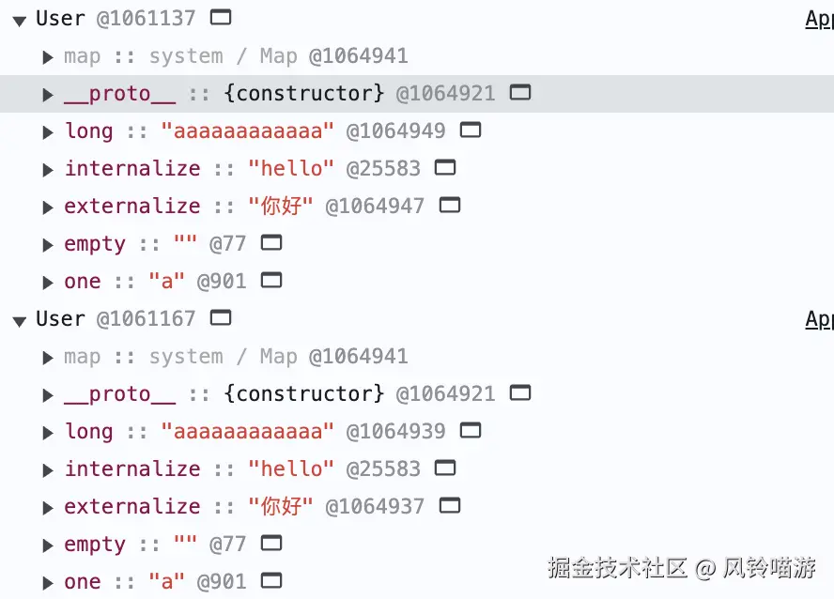Open the App link on first User row

point(819,19)
